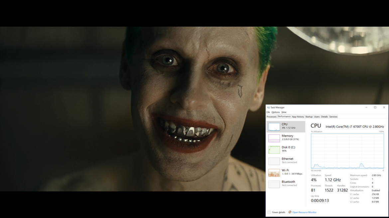This screenshot has height=218, width=389.
Task: Collapse Task Manager with Fewer details arrow
Action: pos(269,212)
